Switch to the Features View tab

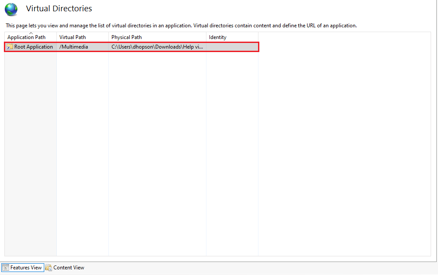tap(23, 268)
